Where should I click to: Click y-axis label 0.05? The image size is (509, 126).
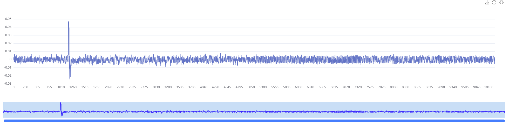8,19
